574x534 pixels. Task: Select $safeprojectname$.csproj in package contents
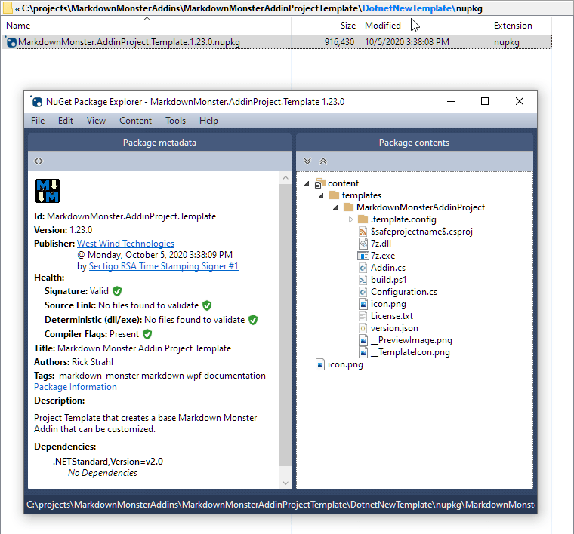[x=421, y=232]
